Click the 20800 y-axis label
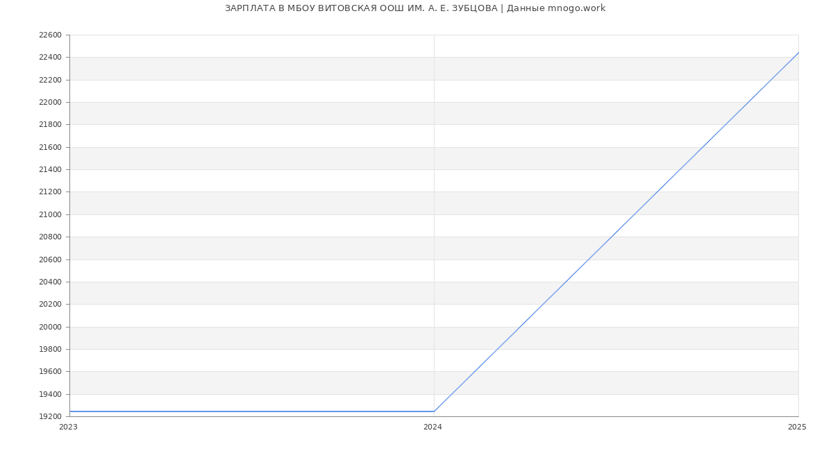This screenshot has width=833, height=451. (50, 237)
